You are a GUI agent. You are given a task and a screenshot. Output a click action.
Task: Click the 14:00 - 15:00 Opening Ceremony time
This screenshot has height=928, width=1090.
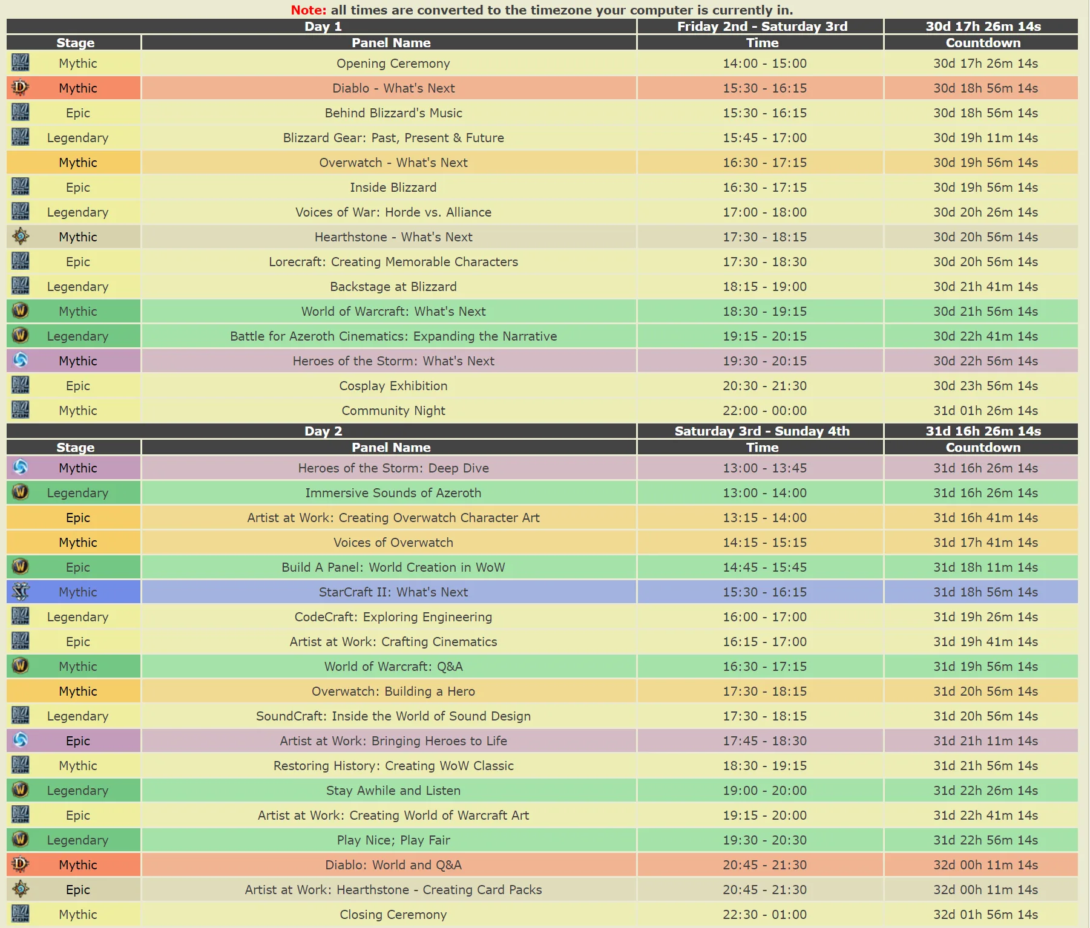pos(764,63)
